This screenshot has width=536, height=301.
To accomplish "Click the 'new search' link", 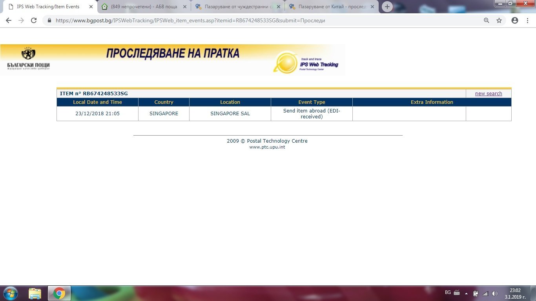I will [489, 94].
